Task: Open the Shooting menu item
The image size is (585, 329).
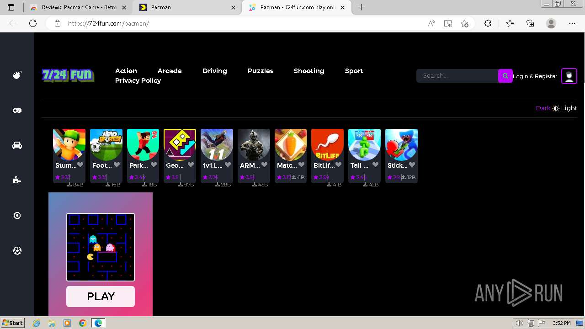Action: (x=309, y=71)
